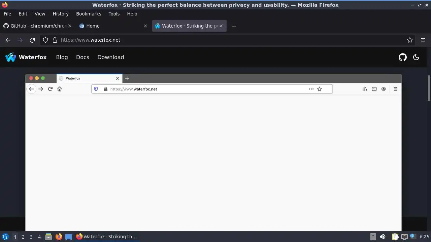Click the page vertical scrollbar thumb
The image size is (431, 242).
click(429, 88)
